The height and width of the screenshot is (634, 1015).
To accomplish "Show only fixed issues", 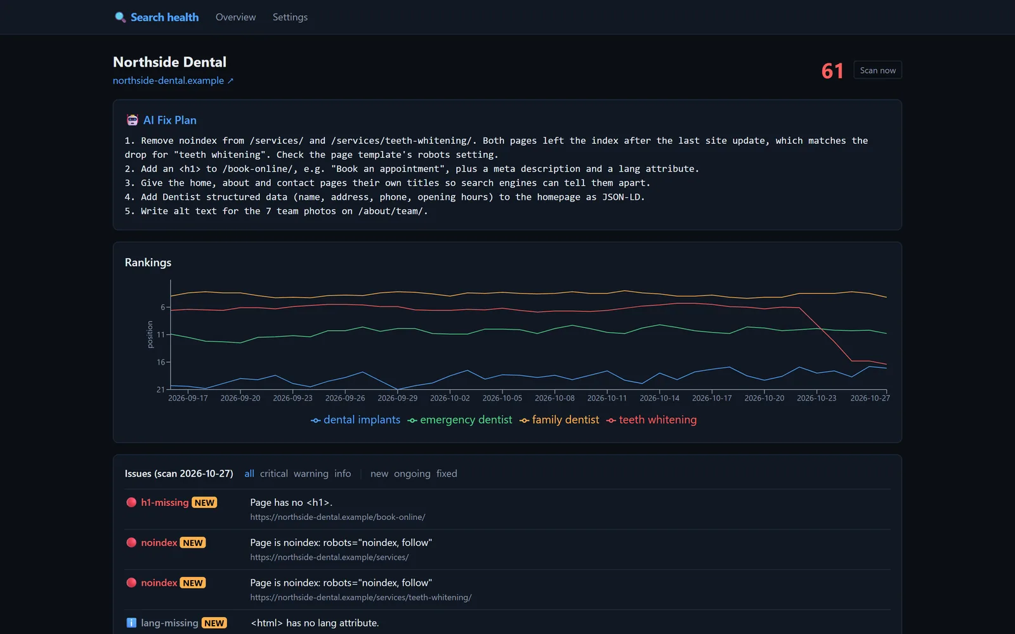I will pos(447,474).
